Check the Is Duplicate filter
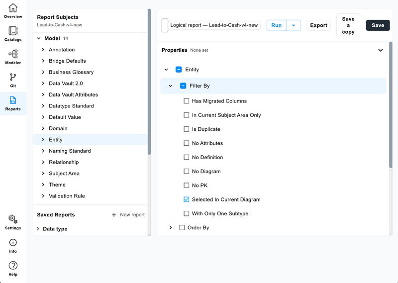 pyautogui.click(x=186, y=129)
